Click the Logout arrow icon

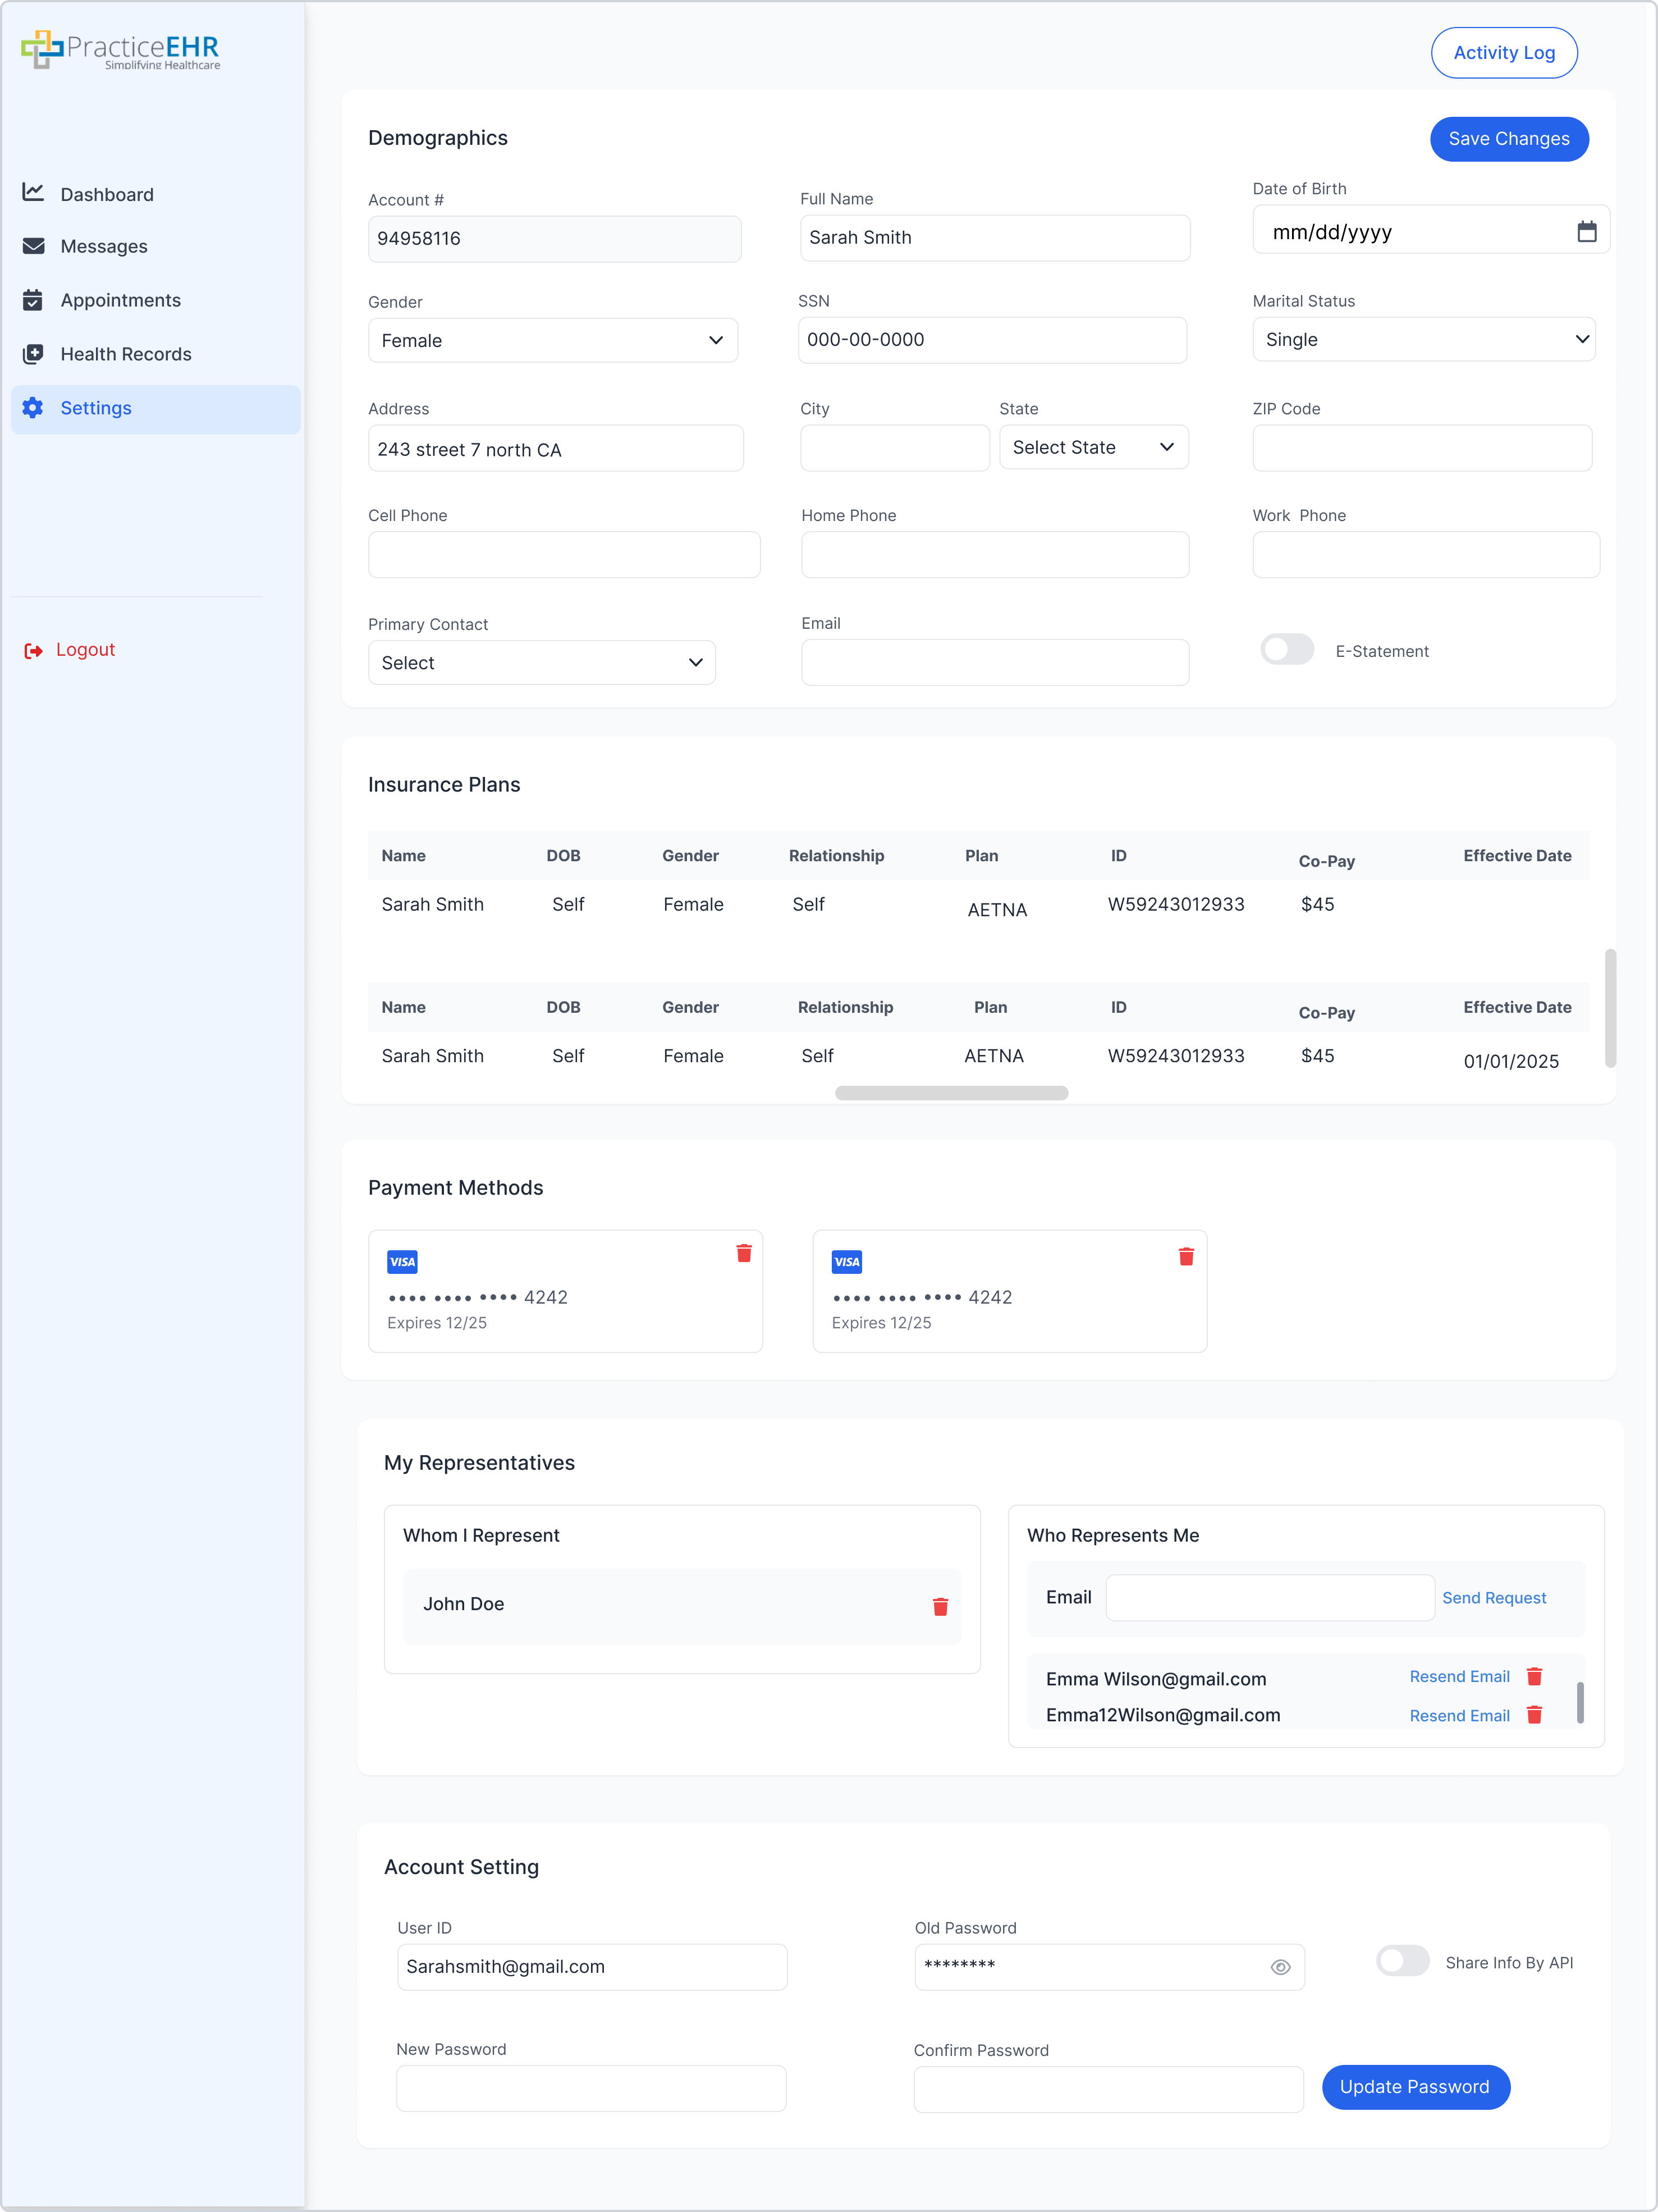(33, 649)
